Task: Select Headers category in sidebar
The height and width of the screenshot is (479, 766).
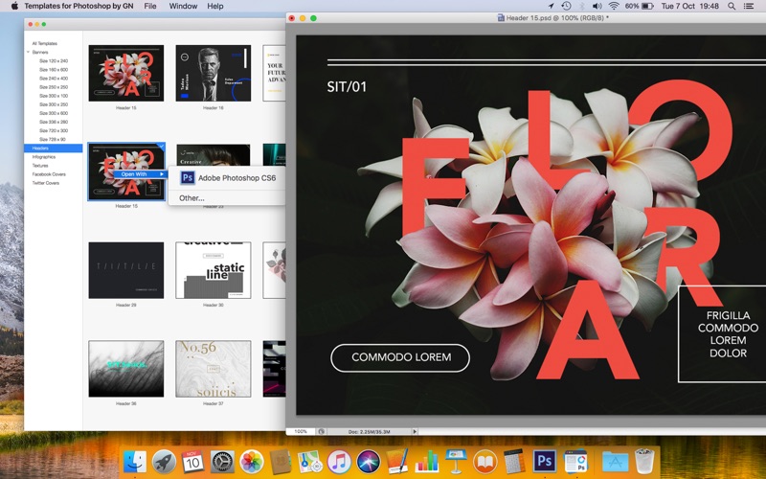Action: [x=54, y=148]
